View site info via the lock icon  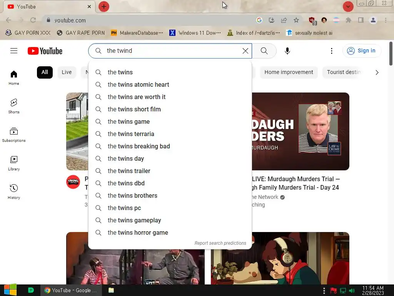pyautogui.click(x=48, y=20)
